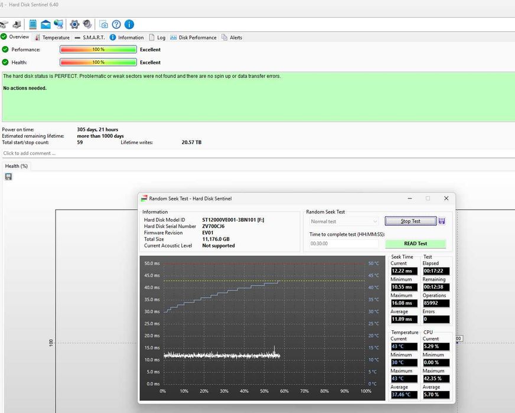Open help question mark icon
515x413 pixels.
(x=116, y=24)
